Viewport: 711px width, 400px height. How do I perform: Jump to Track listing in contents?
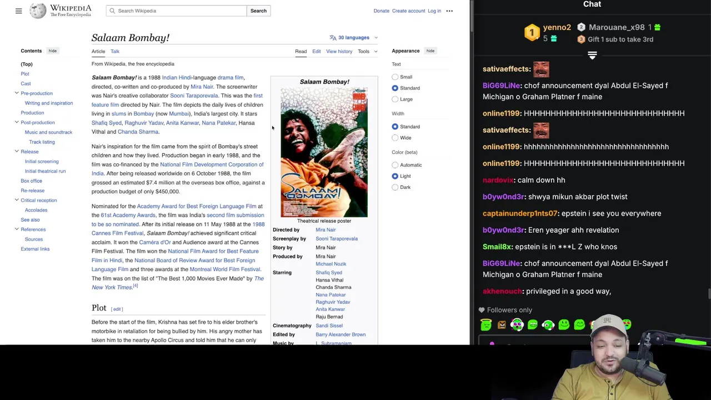click(42, 142)
